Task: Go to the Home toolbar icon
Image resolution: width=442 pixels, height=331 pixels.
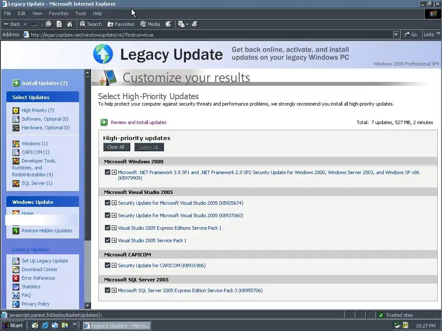Action: tap(69, 24)
